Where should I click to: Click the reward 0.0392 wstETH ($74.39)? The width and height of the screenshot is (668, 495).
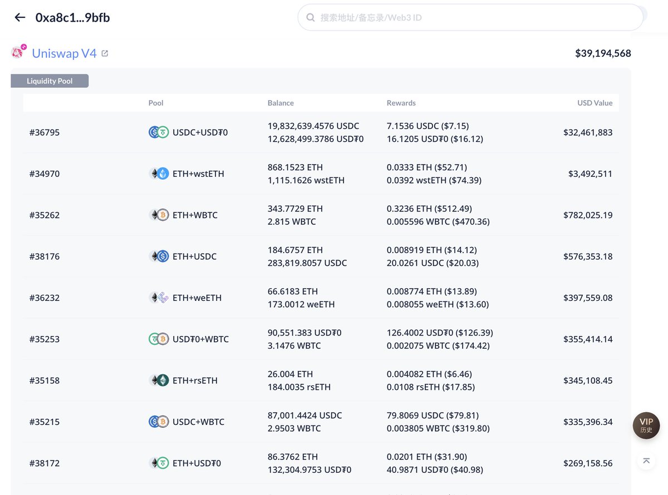click(434, 180)
